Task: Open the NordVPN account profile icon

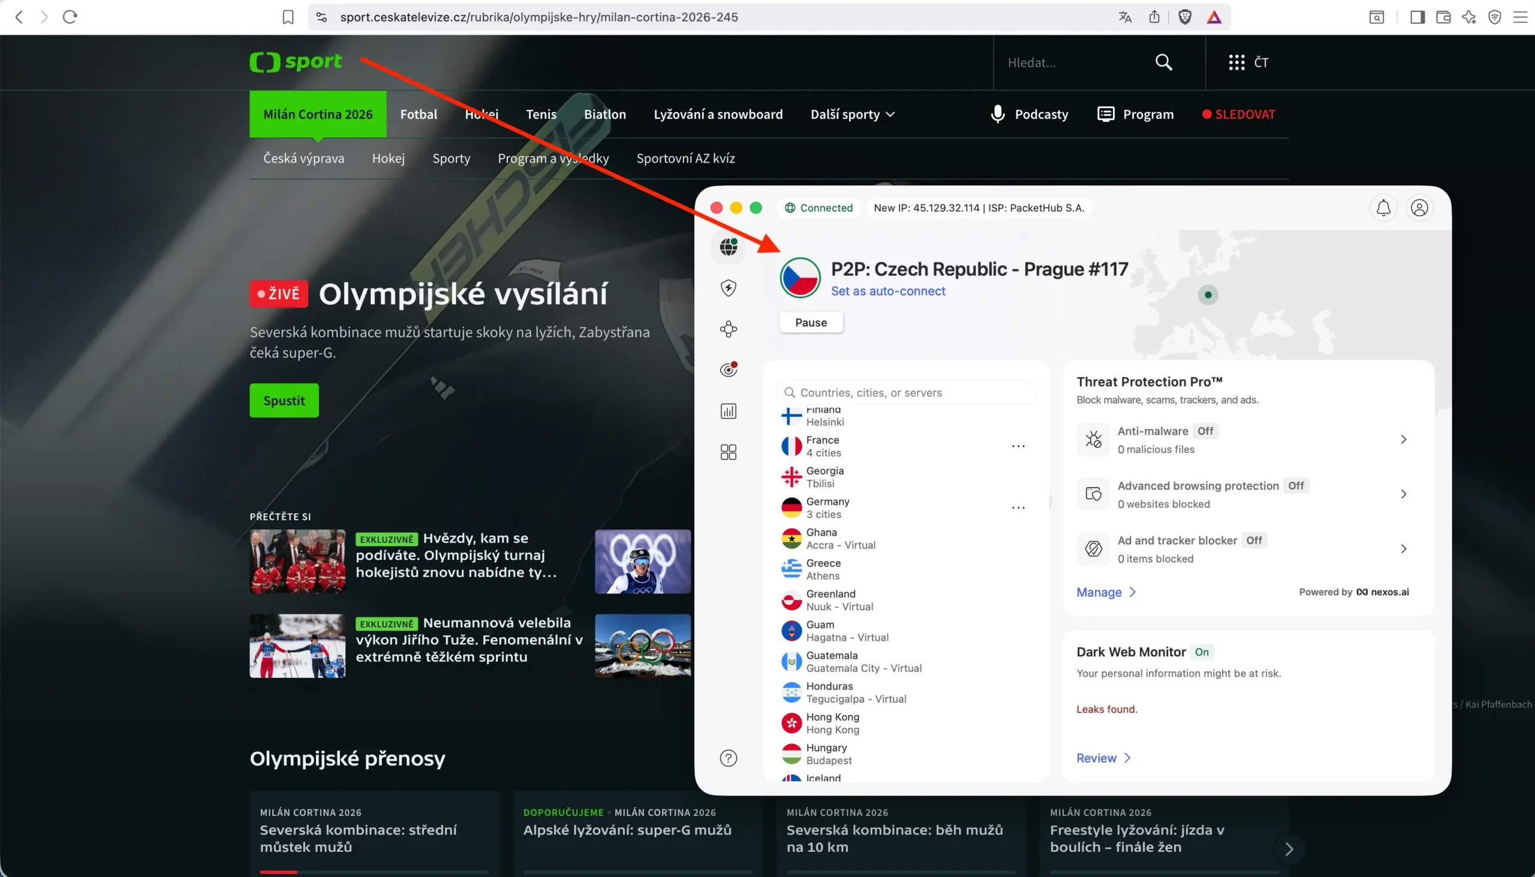Action: 1420,208
